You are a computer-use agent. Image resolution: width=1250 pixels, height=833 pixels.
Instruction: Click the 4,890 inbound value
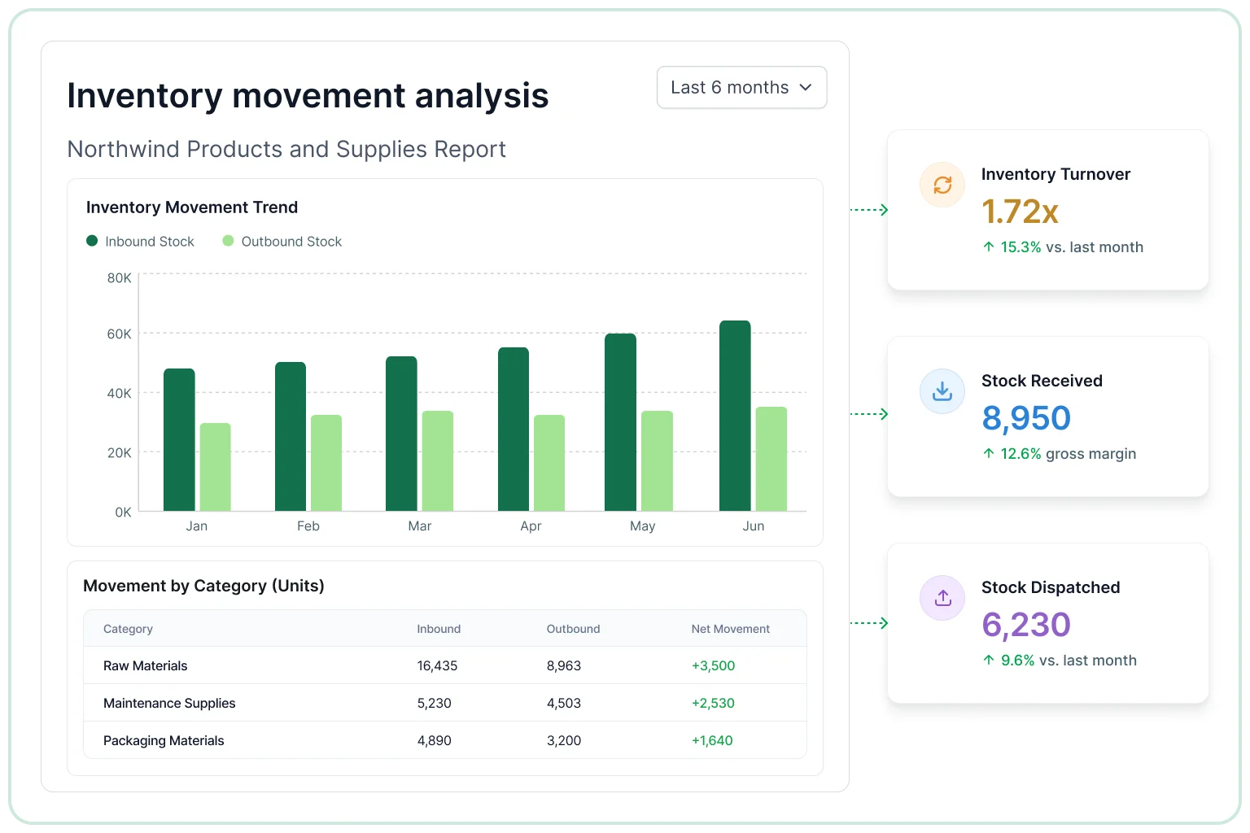435,740
